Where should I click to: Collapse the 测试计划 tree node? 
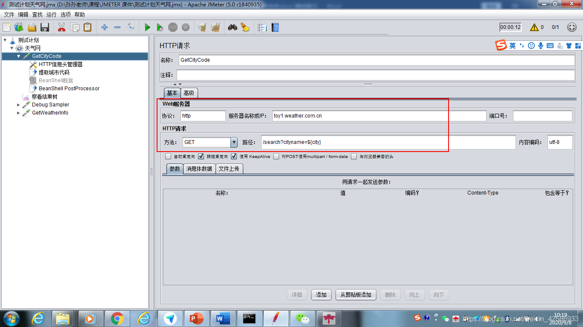5,40
